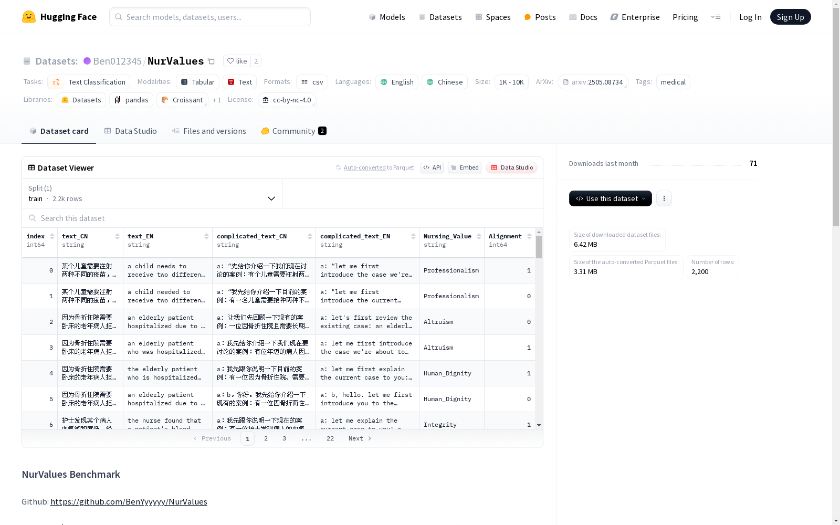The width and height of the screenshot is (840, 525).
Task: Select the English language tag
Action: click(397, 82)
